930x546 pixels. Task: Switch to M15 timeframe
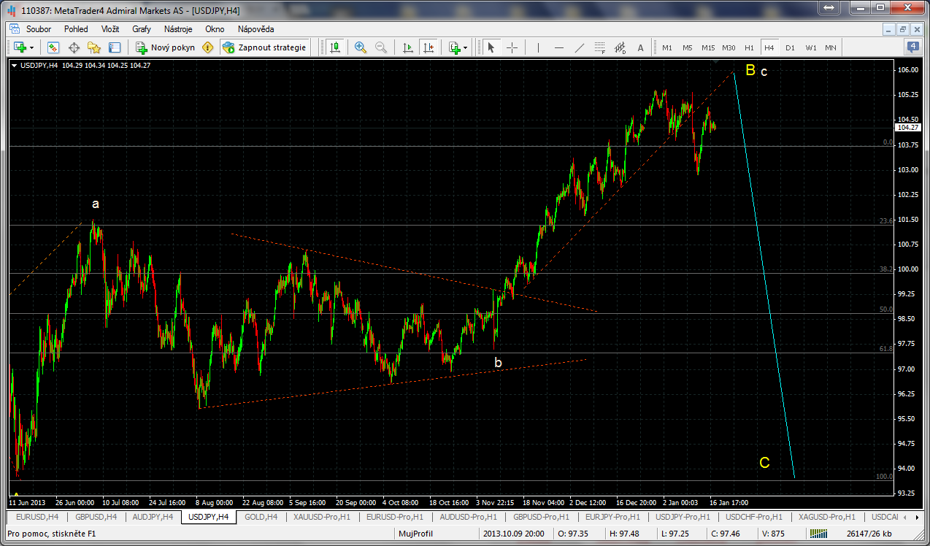coord(708,47)
